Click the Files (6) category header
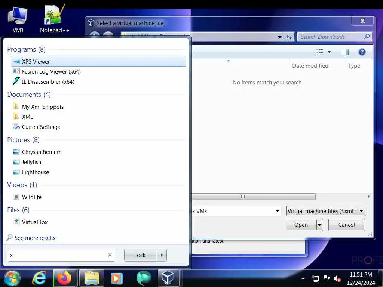 click(18, 210)
